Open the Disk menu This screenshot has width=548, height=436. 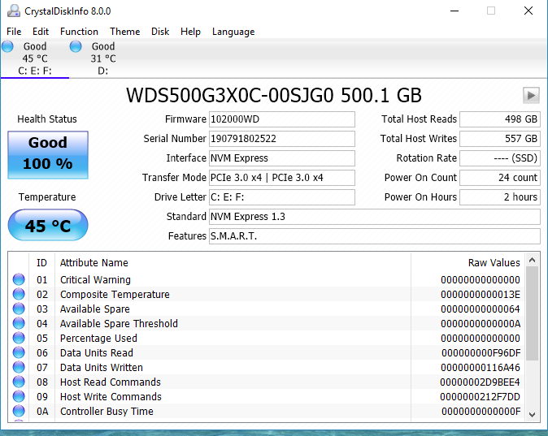160,32
